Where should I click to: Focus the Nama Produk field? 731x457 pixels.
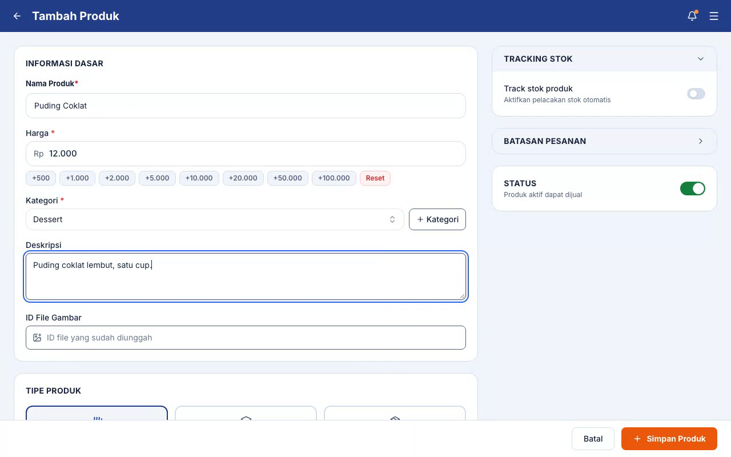246,106
